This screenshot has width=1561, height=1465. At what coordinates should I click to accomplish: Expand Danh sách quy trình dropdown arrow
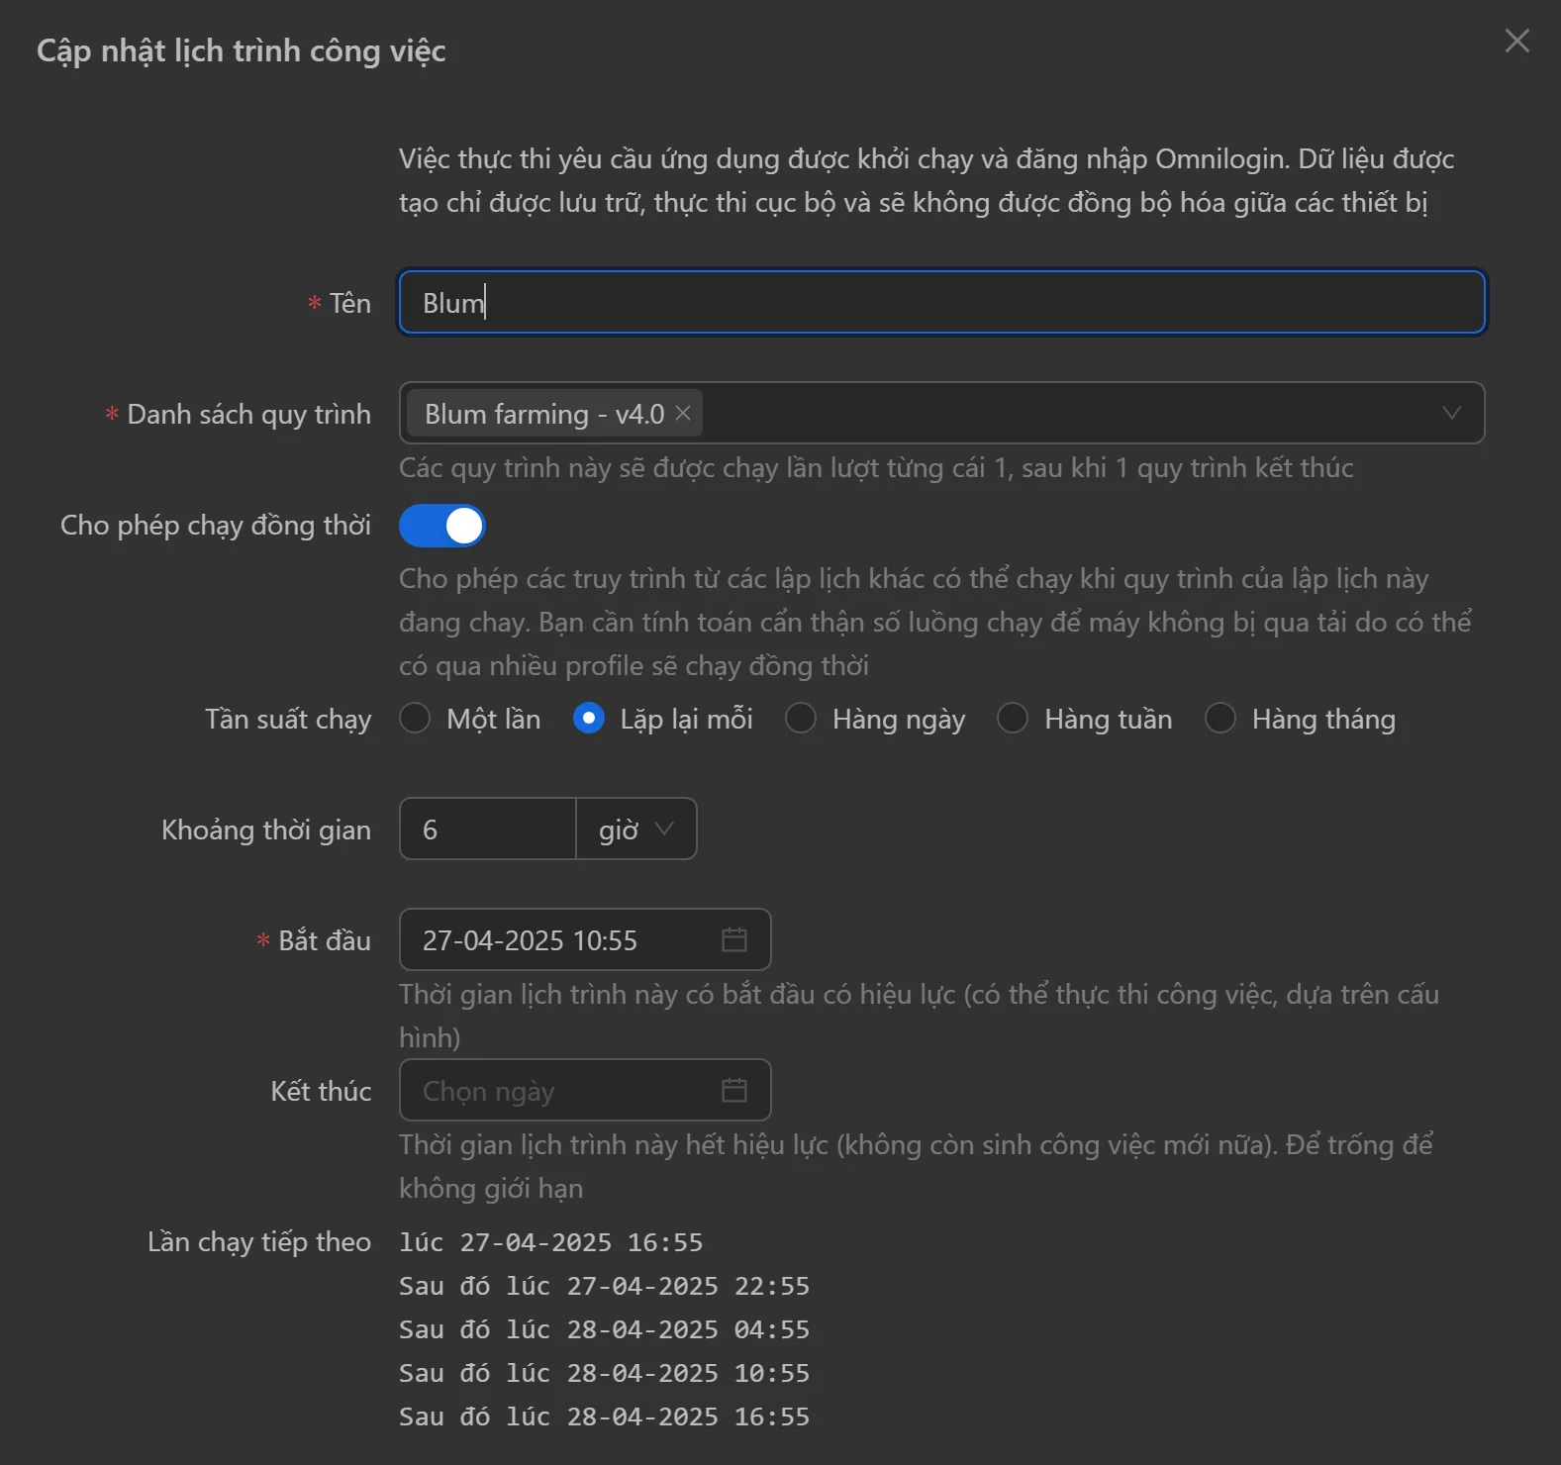[1451, 413]
